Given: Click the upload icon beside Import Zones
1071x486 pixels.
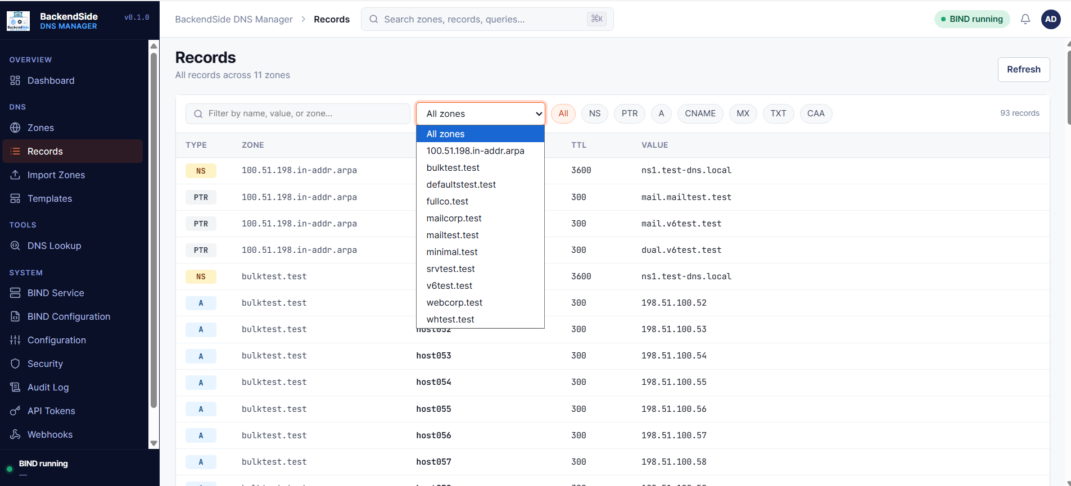Looking at the screenshot, I should coord(15,175).
